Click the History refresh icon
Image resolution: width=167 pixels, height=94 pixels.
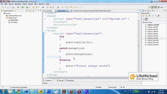pyautogui.click(x=144, y=16)
